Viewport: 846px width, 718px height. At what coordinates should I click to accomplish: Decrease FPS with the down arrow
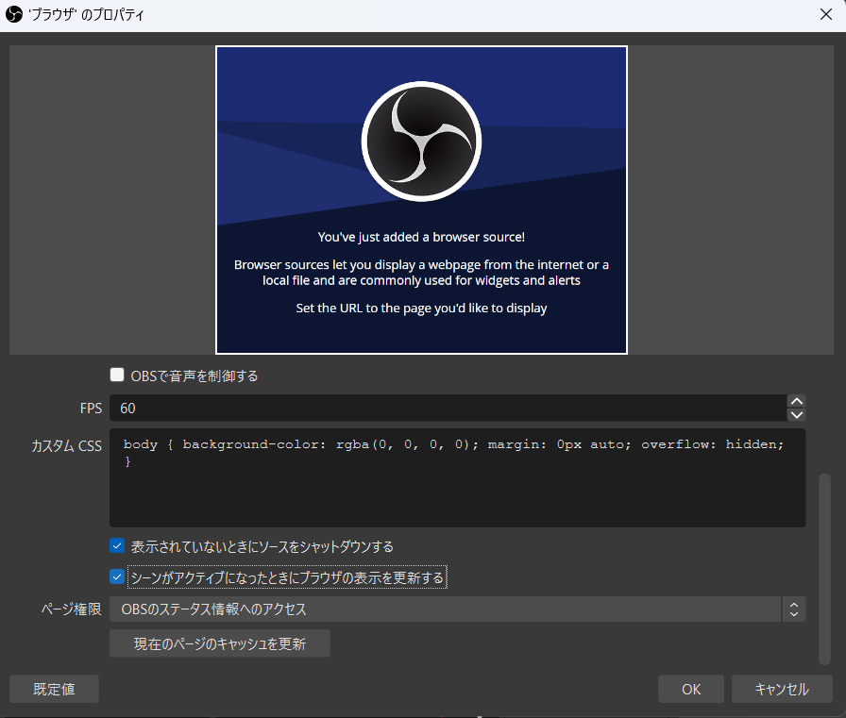tap(796, 414)
